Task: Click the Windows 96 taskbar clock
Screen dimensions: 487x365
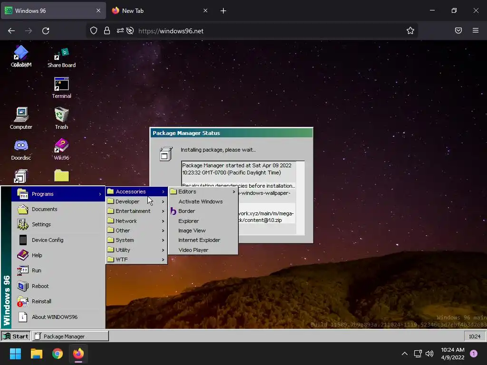Action: pyautogui.click(x=475, y=336)
